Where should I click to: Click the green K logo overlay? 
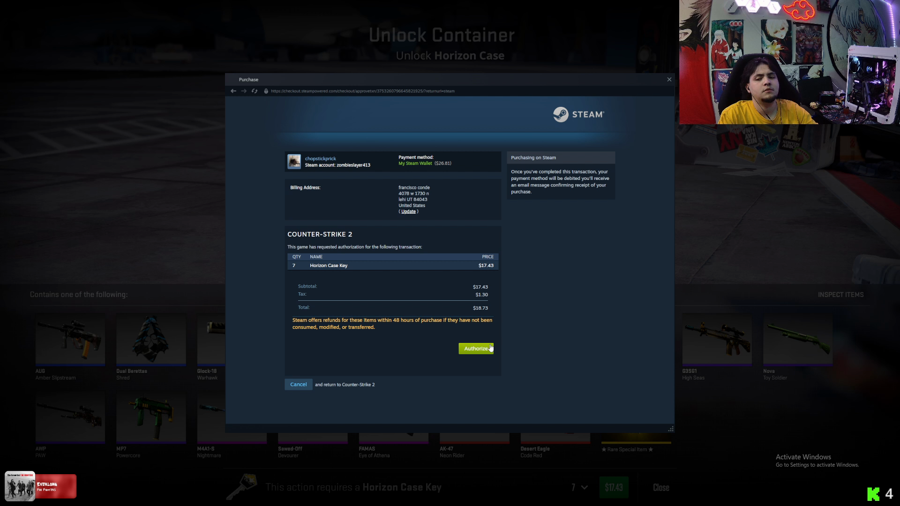873,494
